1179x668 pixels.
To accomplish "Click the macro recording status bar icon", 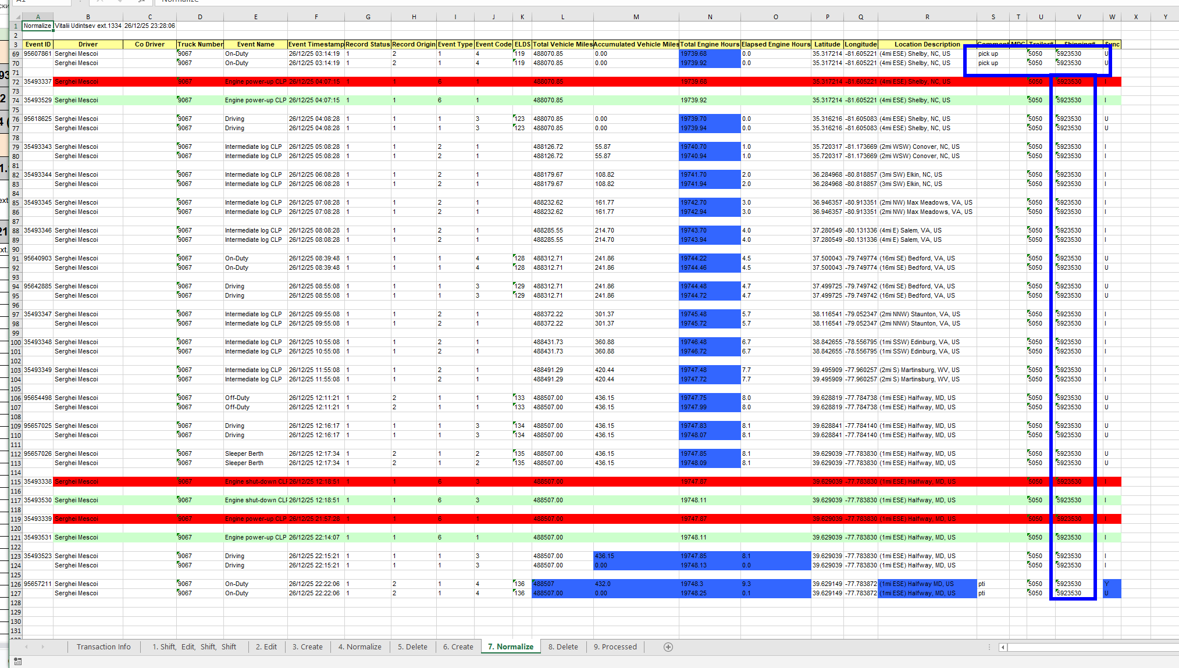I will 17,662.
